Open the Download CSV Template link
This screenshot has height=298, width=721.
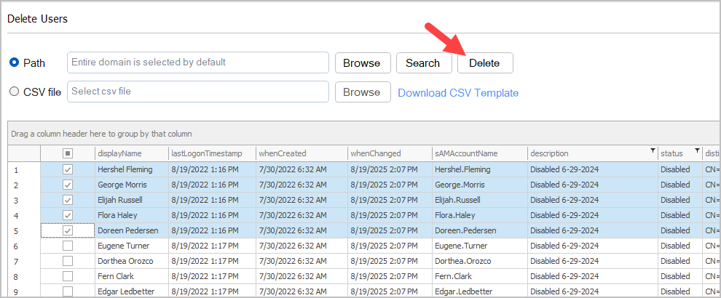coord(458,92)
